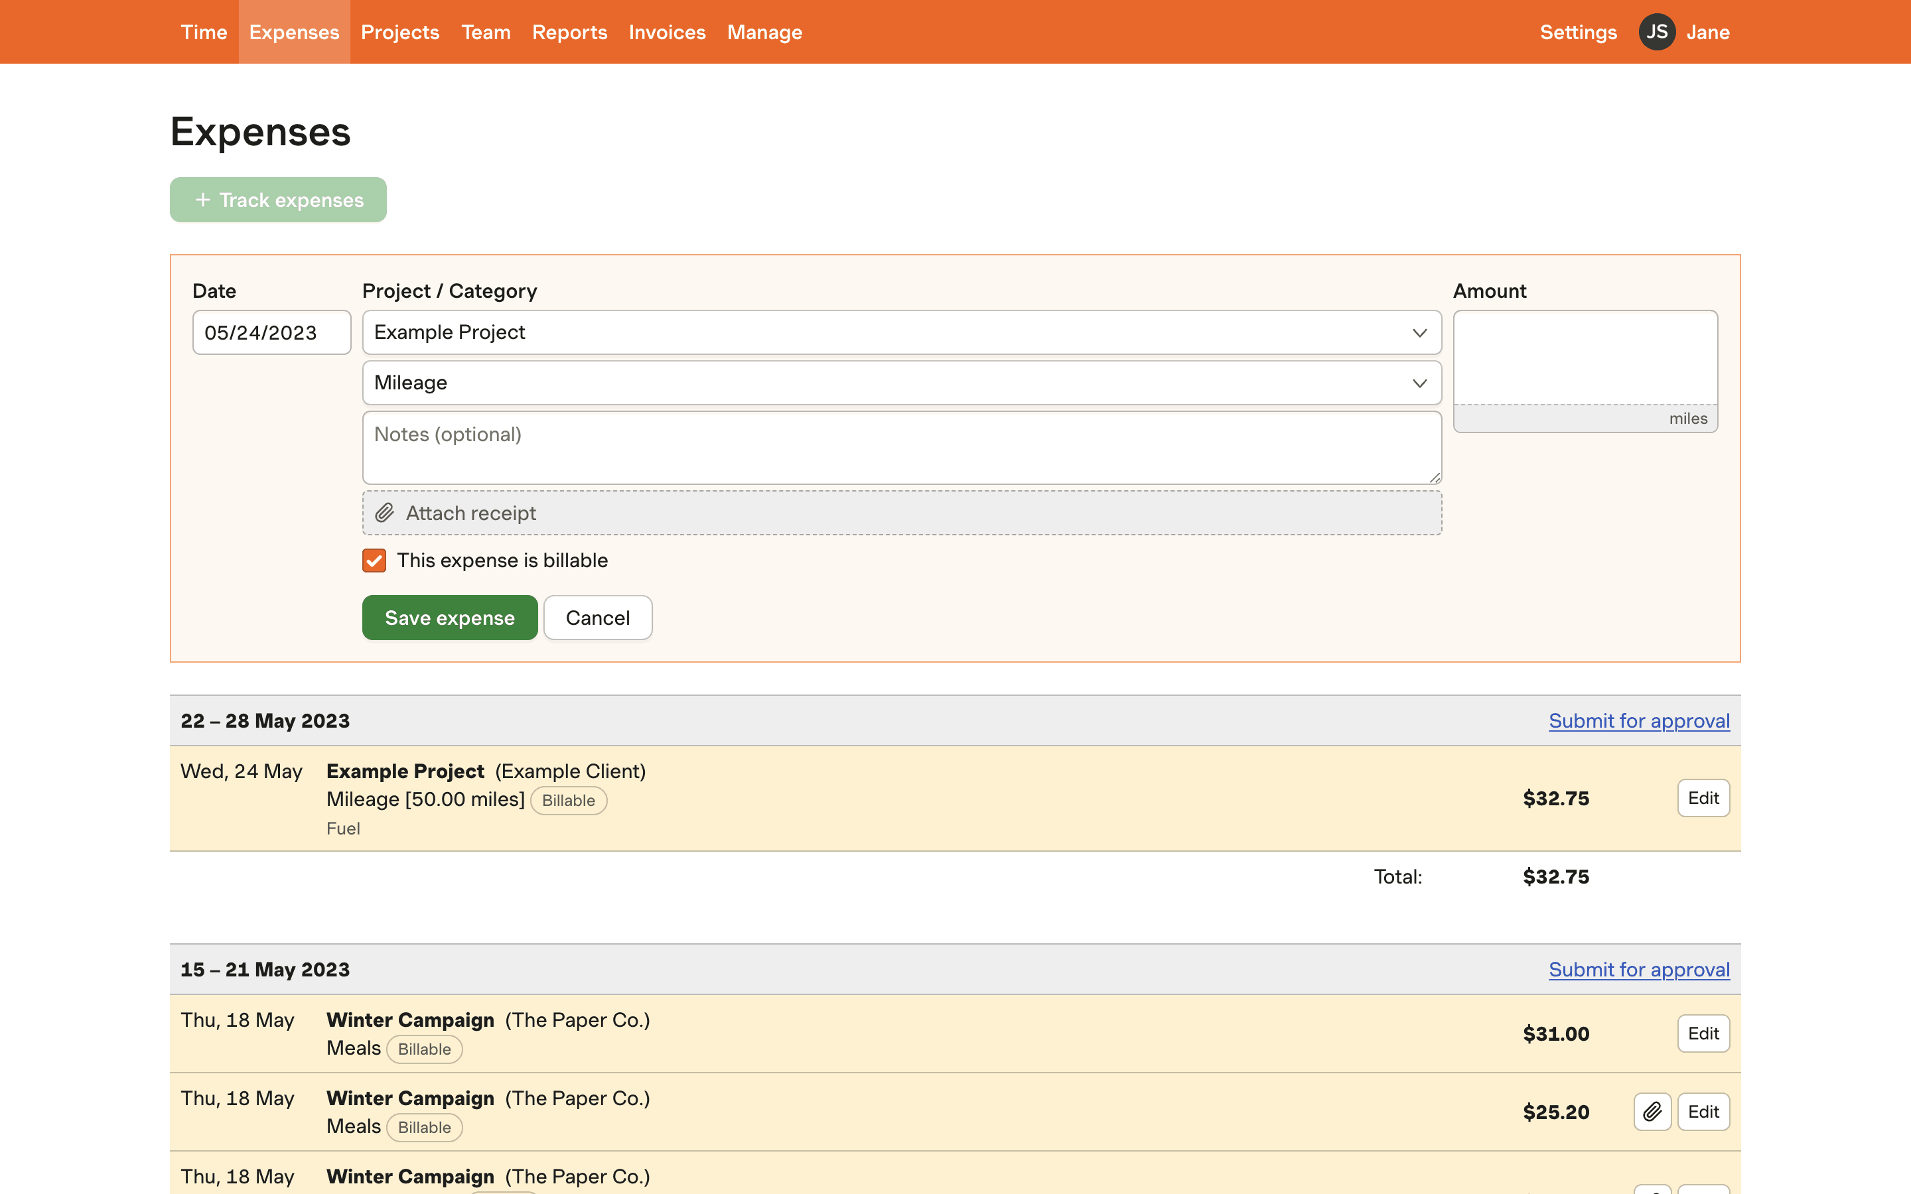The height and width of the screenshot is (1194, 1911).
Task: Click the plus icon on Track expenses
Action: pos(203,200)
